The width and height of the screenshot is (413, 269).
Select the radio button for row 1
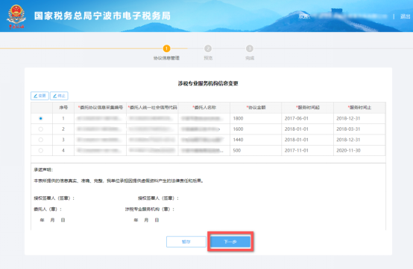tap(40, 118)
